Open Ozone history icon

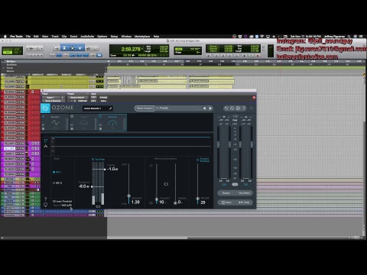click(232, 108)
